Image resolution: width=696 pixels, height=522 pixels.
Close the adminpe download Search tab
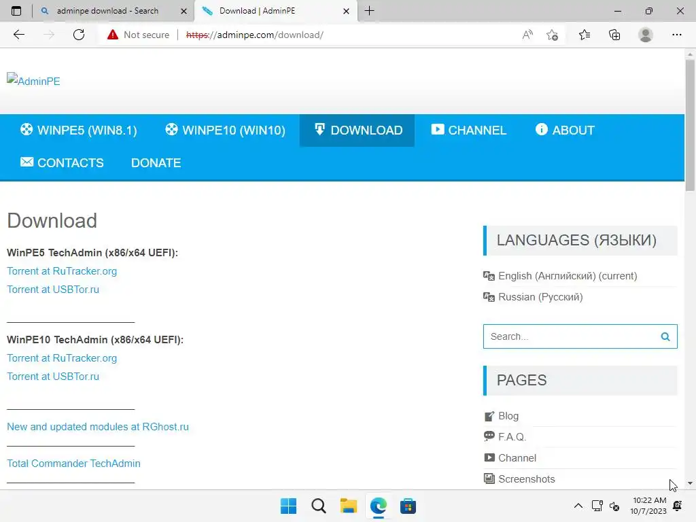[184, 11]
